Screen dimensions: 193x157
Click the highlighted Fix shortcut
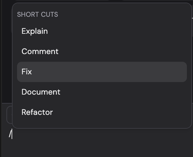coord(102,72)
